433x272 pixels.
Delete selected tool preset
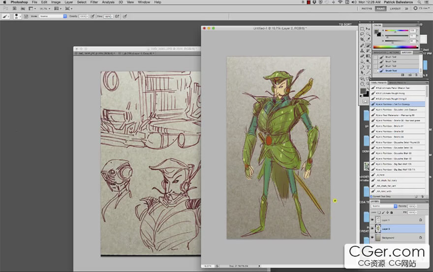click(x=422, y=197)
